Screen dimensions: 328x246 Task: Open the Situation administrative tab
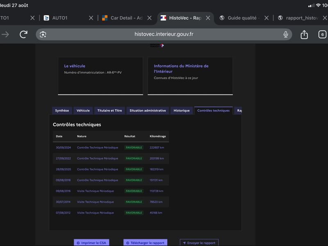click(148, 110)
